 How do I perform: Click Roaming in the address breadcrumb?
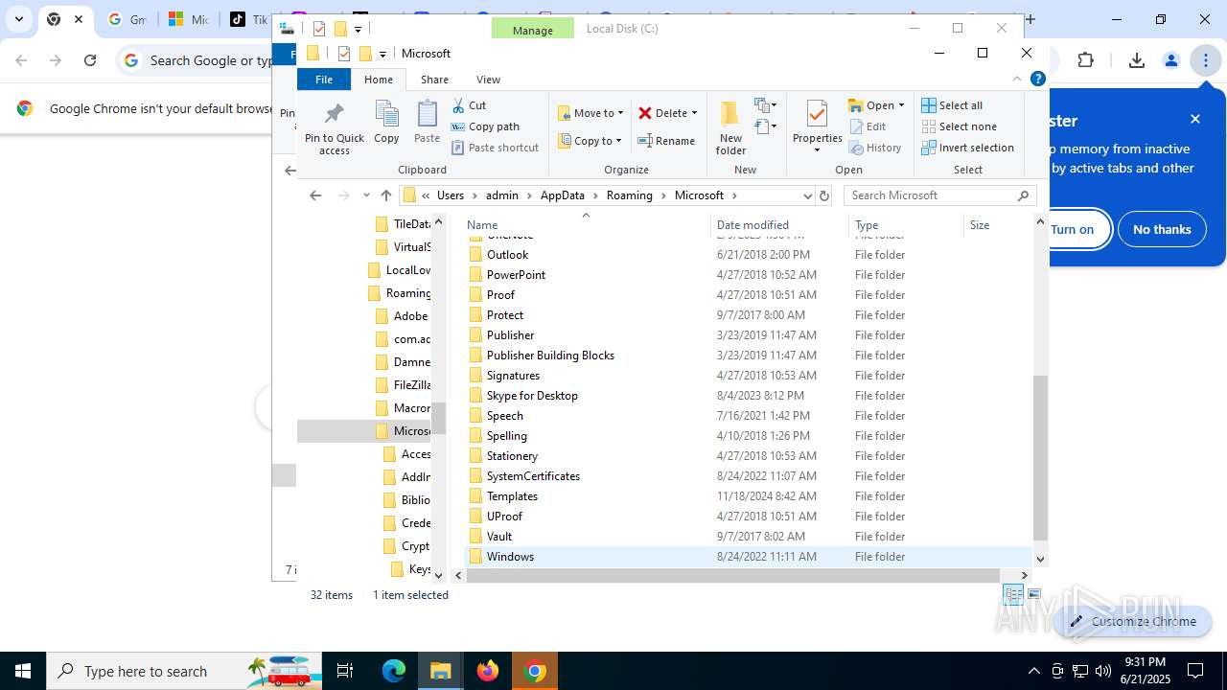coord(629,195)
